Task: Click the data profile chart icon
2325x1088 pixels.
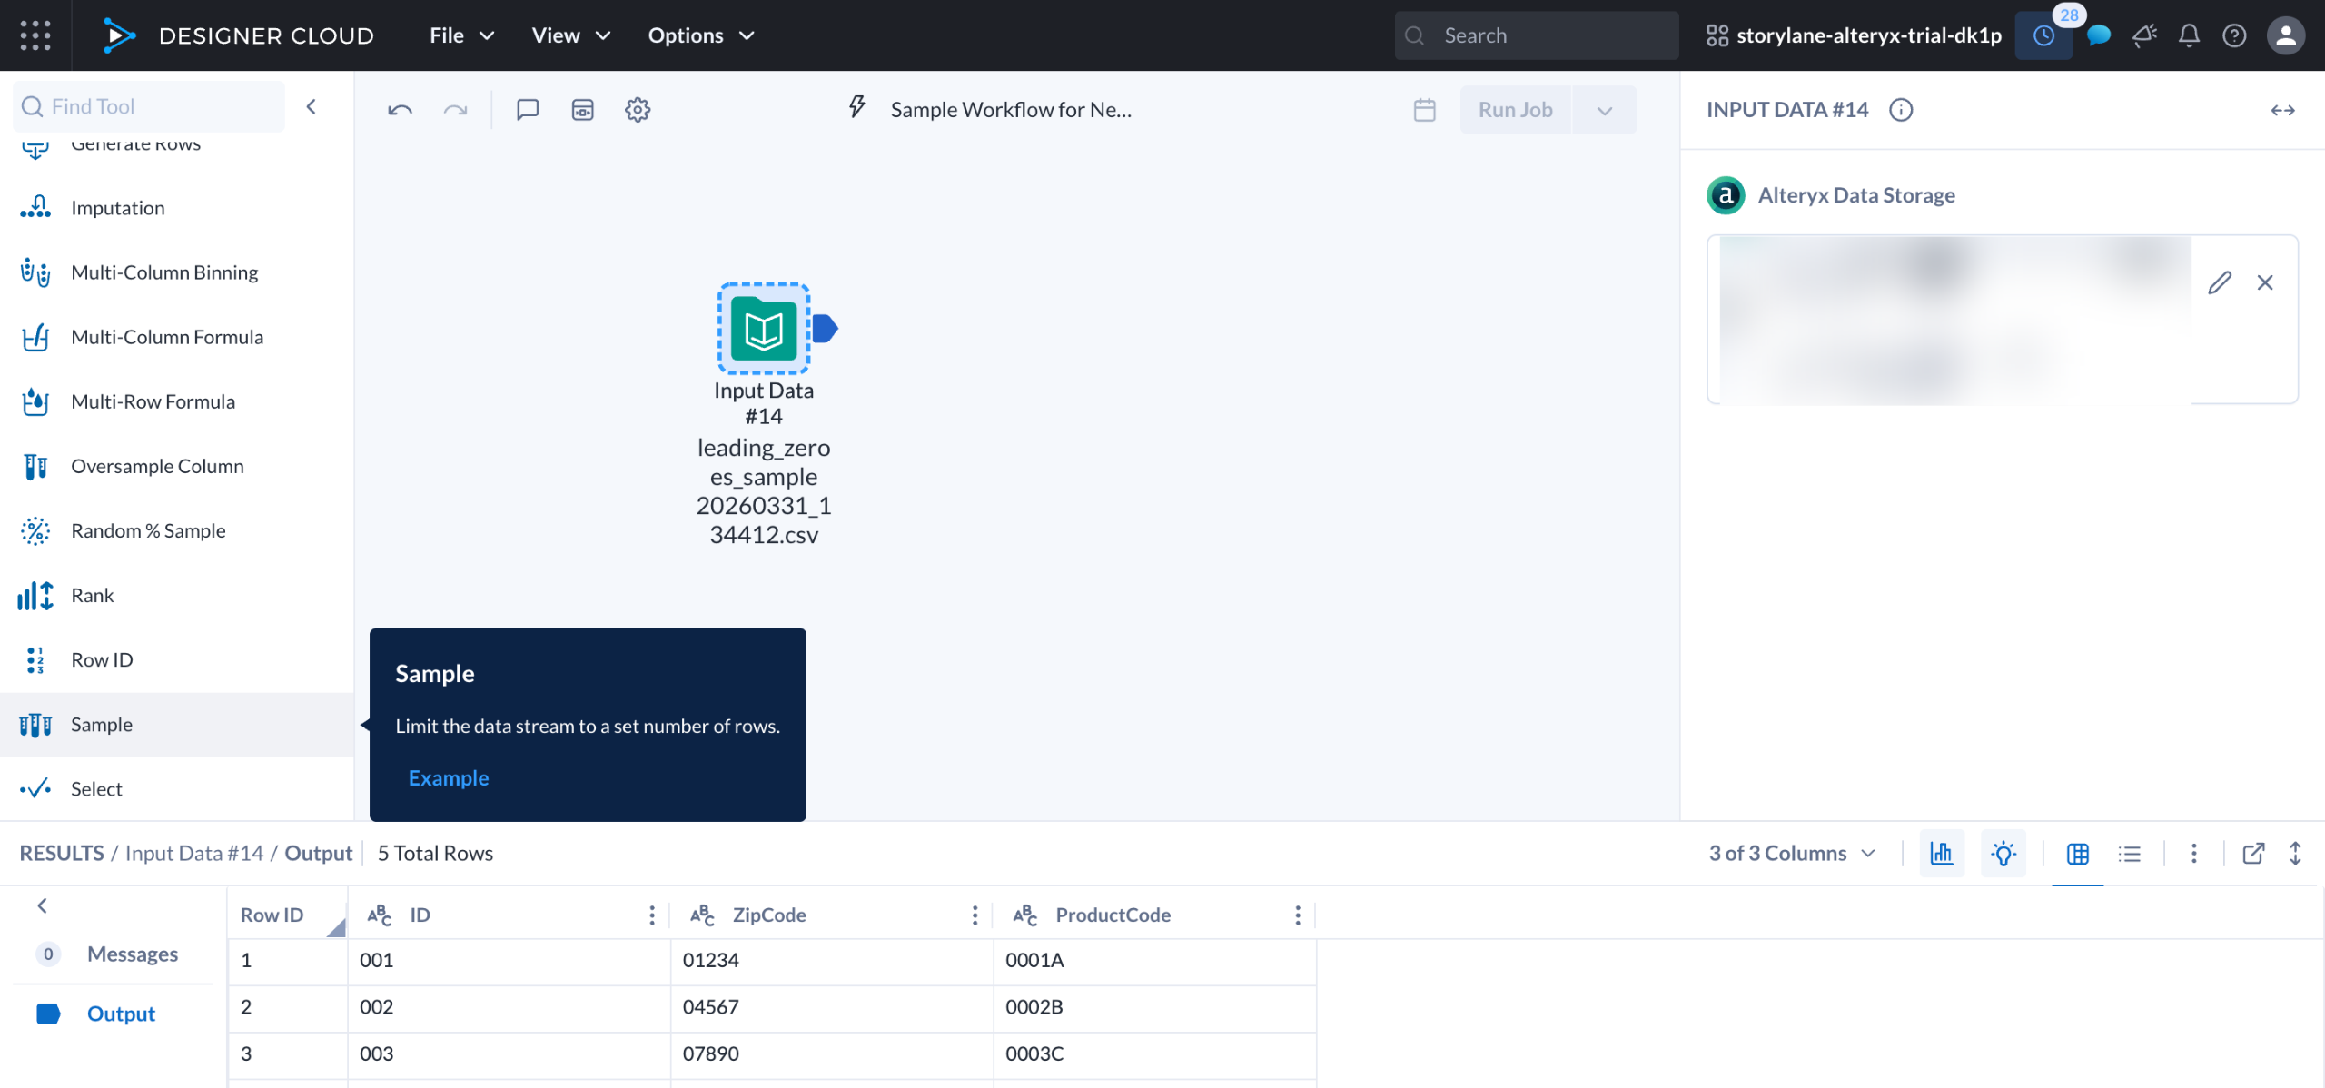Action: click(x=1942, y=853)
